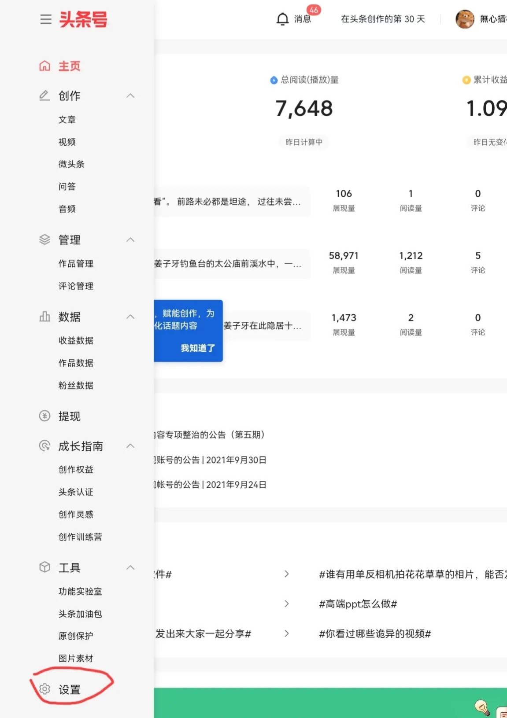The image size is (507, 718).
Task: Open 设置 menu item
Action: [70, 689]
